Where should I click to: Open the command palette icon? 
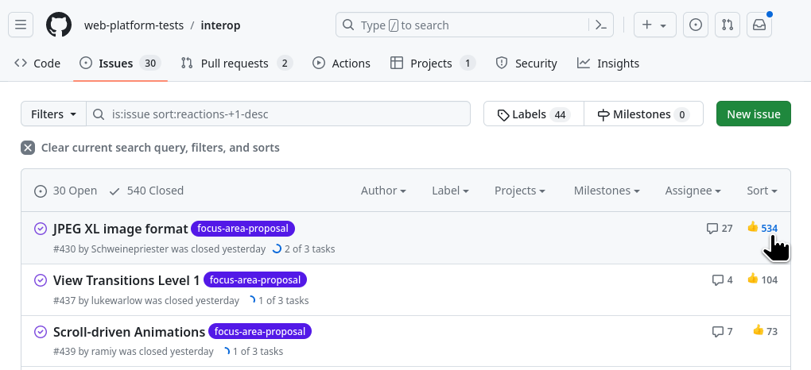tap(601, 25)
